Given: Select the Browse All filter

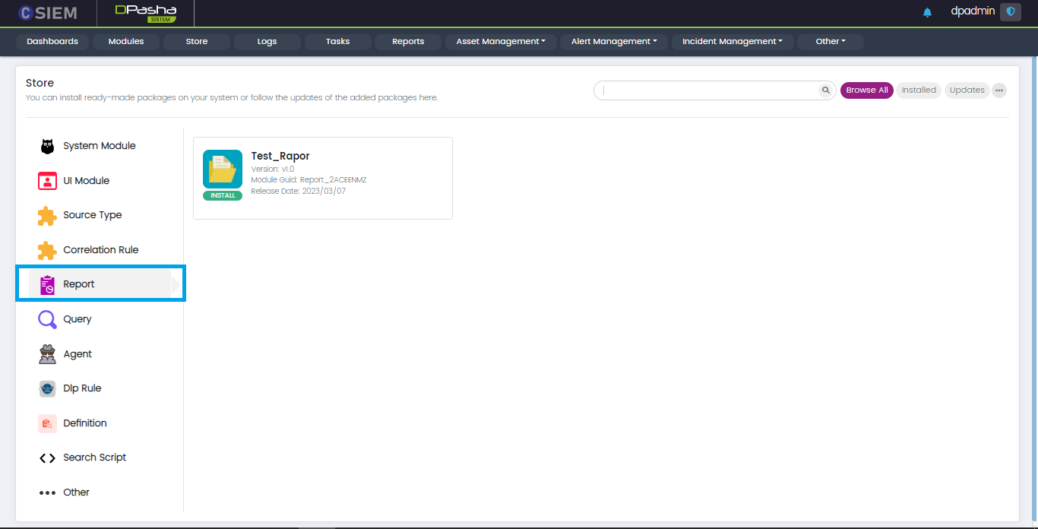Looking at the screenshot, I should (x=866, y=90).
